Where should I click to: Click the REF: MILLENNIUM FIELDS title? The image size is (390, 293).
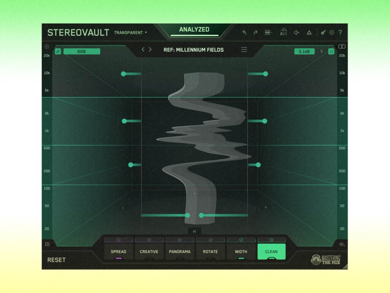193,50
